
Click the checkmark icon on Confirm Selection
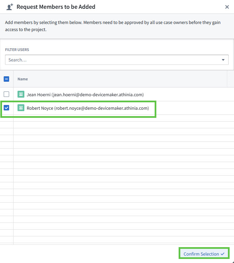[223, 254]
